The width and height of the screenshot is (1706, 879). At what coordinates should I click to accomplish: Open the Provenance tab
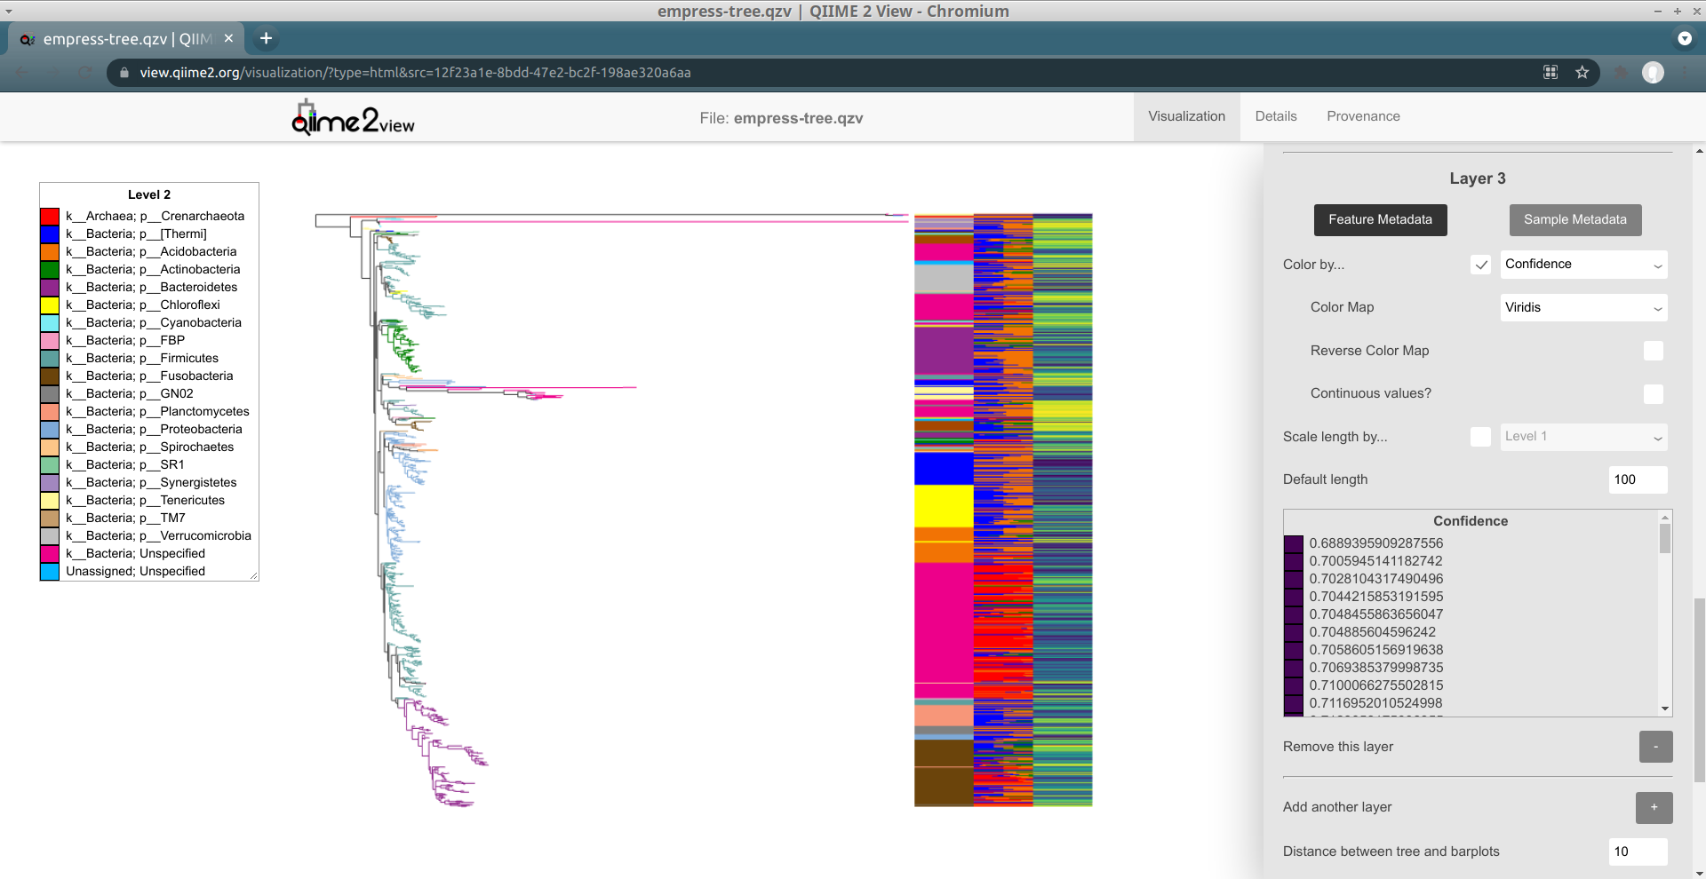tap(1363, 116)
